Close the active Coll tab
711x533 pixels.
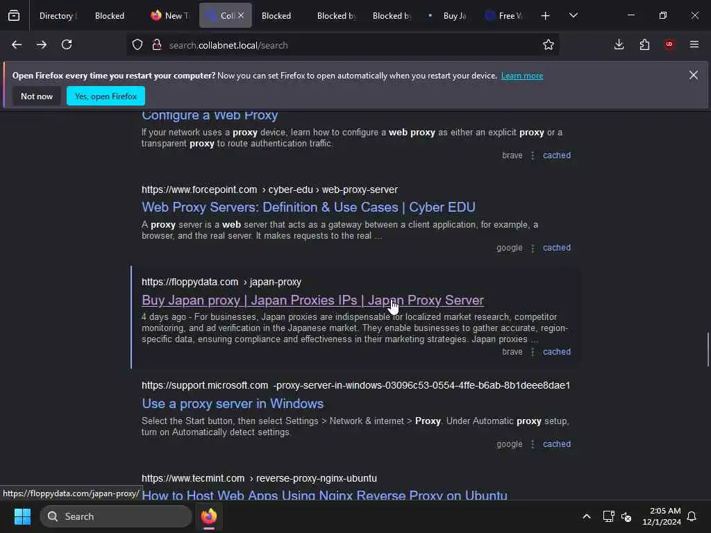[x=241, y=15]
